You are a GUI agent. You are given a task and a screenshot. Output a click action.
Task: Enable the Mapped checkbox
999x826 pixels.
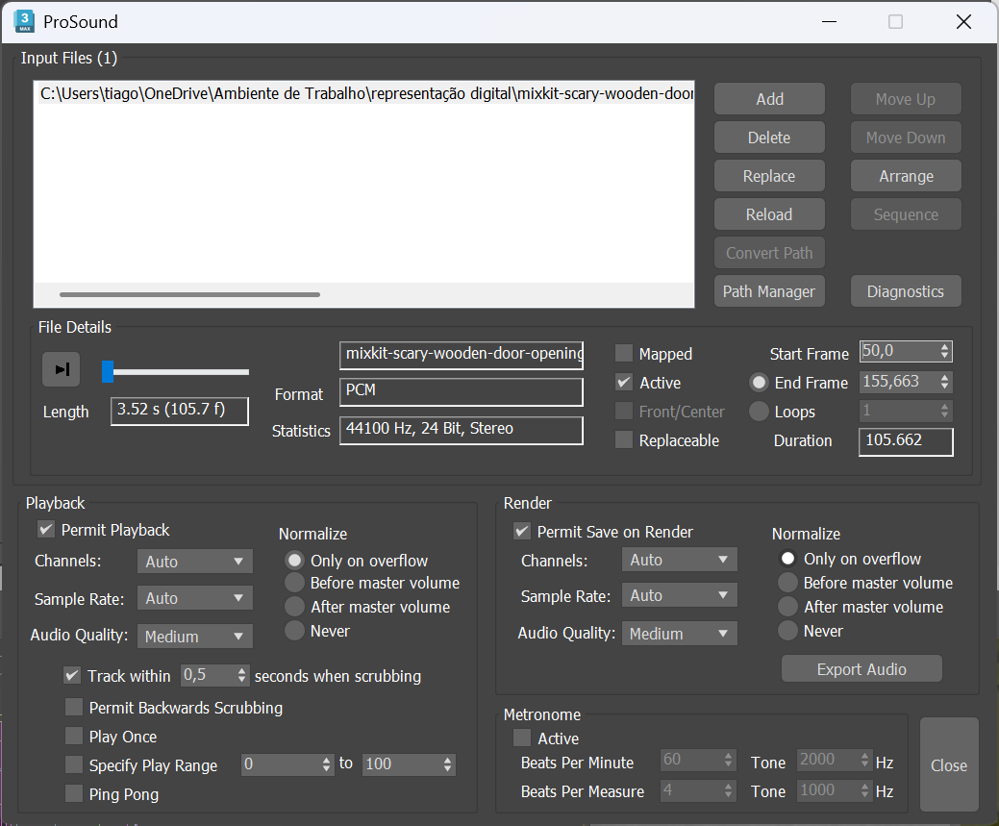(x=624, y=354)
